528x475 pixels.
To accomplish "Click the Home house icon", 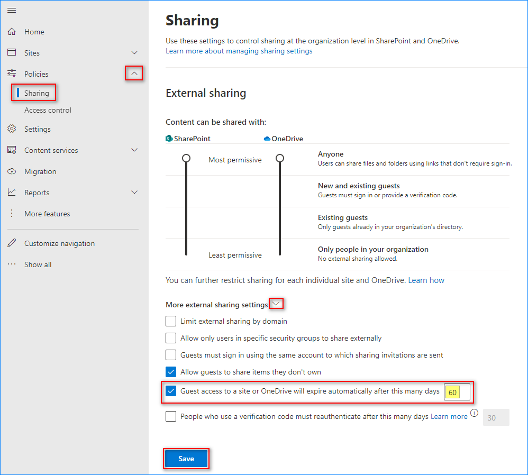I will [x=12, y=32].
